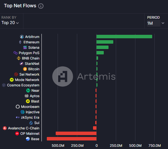Viewport: 168px width, 149px height.
Task: Click the Aptos label text
Action: [x=34, y=96]
